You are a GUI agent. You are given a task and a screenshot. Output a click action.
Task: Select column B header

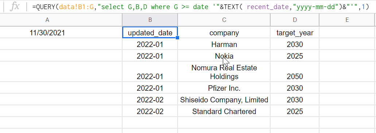click(150, 20)
